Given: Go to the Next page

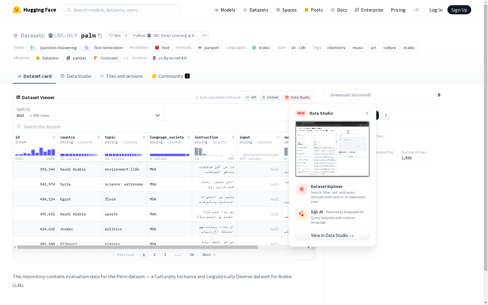Looking at the screenshot, I should coord(209,255).
